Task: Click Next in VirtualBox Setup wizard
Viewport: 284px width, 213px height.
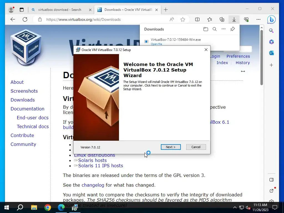Action: (171, 147)
